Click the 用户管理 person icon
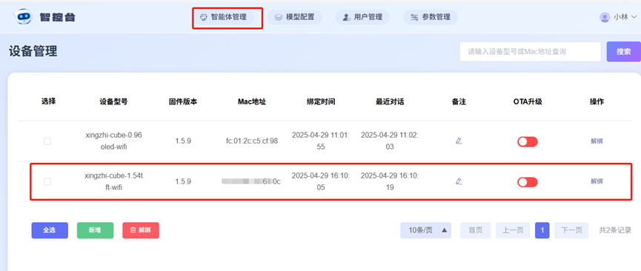Viewport: 641px width, 271px height. (x=347, y=18)
